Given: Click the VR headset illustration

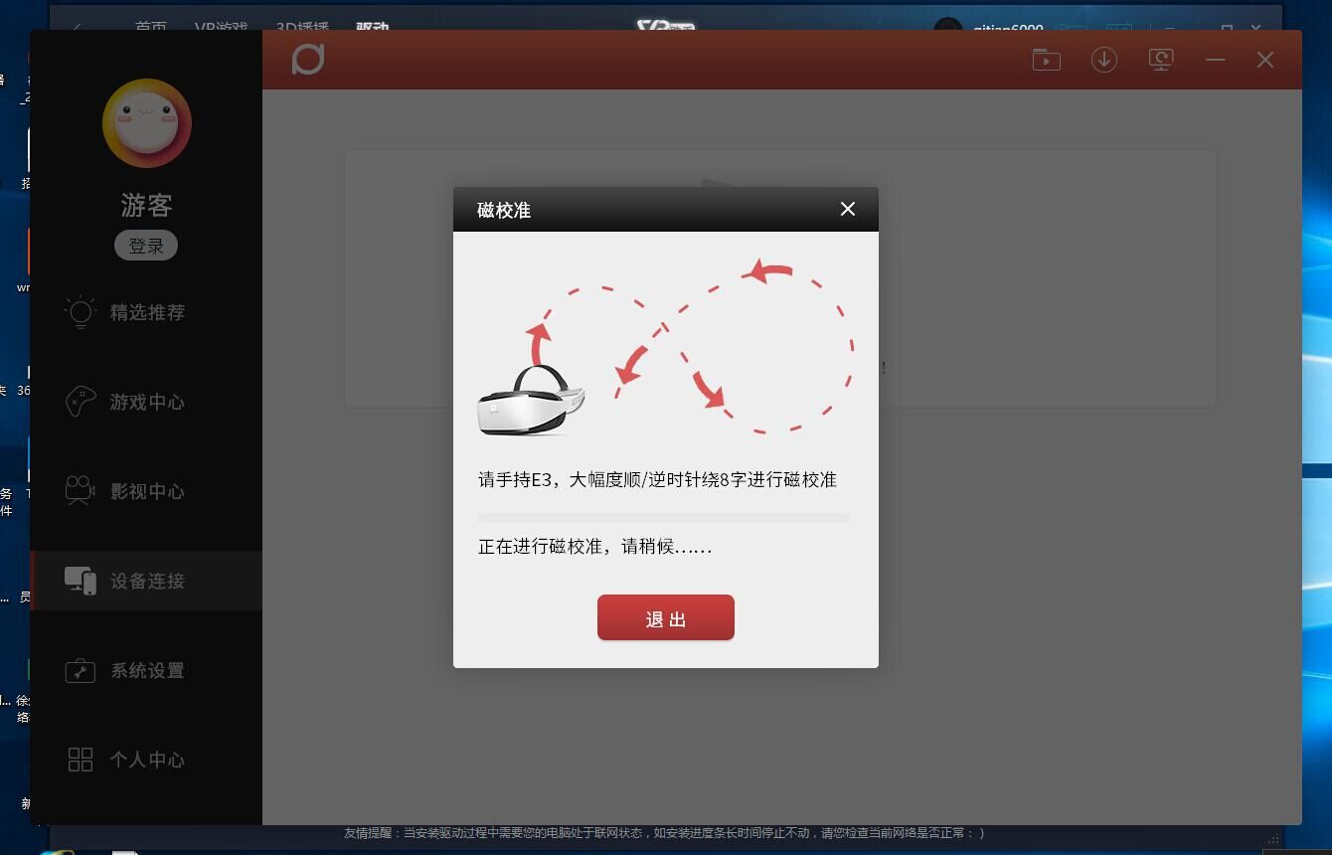Looking at the screenshot, I should click(531, 401).
